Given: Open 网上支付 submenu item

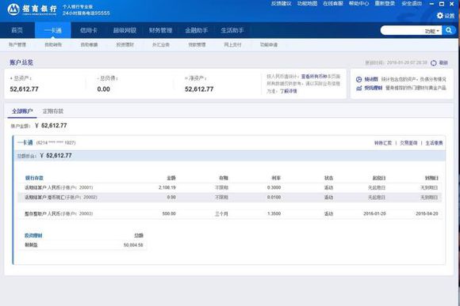Looking at the screenshot, I should pos(232,44).
